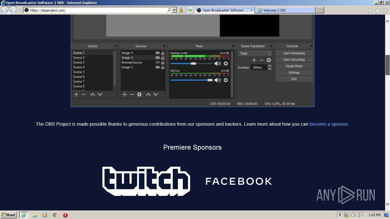Increase the transition Duration with the up arrow
Viewport: 390px width, 219px height.
(x=269, y=66)
